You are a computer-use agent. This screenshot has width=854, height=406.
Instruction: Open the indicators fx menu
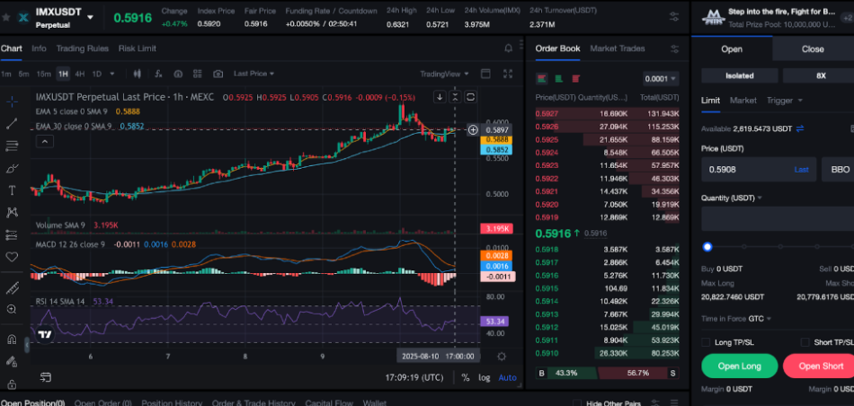pyautogui.click(x=158, y=74)
